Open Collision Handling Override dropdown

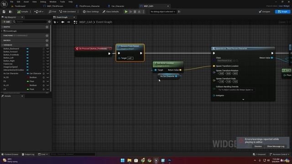tap(235, 90)
